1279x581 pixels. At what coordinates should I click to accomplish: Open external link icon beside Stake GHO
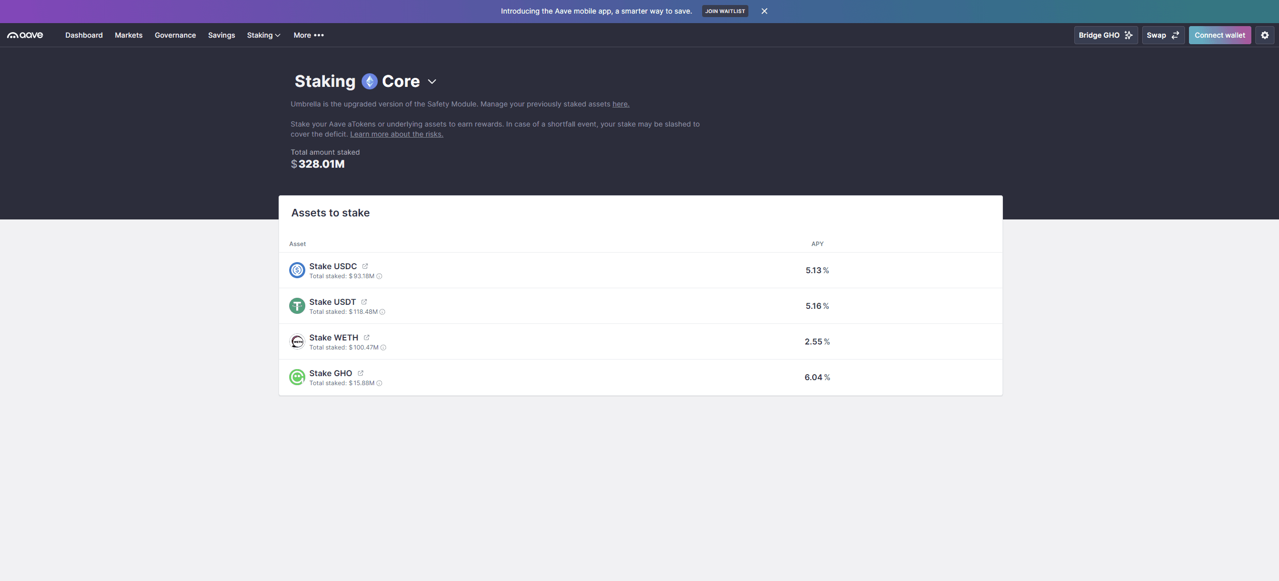[361, 373]
